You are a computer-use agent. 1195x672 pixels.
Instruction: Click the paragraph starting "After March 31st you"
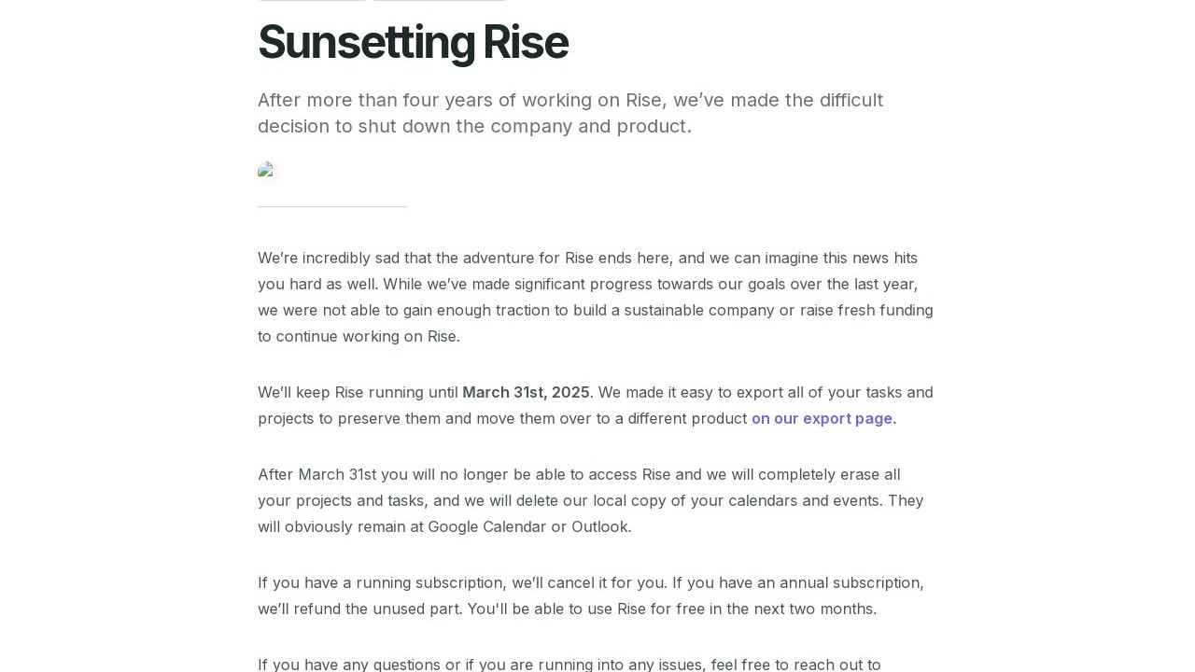pyautogui.click(x=590, y=500)
